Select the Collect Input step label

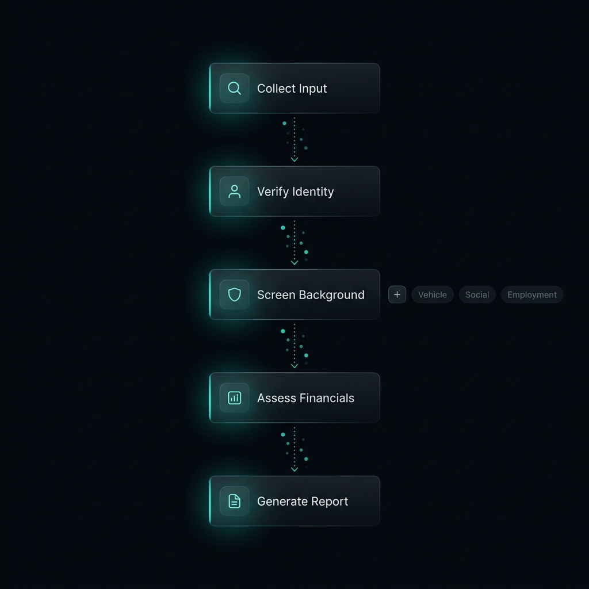coord(292,89)
